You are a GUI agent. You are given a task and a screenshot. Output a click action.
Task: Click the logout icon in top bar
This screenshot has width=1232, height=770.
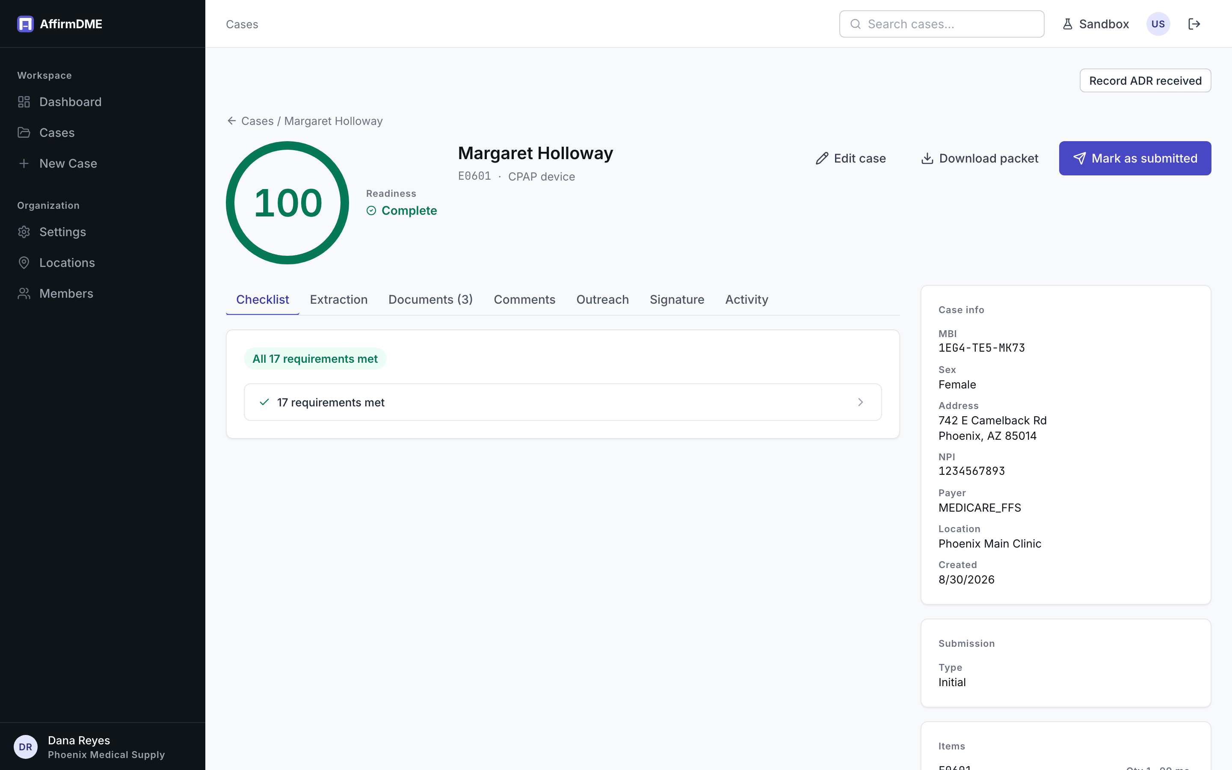click(1194, 24)
